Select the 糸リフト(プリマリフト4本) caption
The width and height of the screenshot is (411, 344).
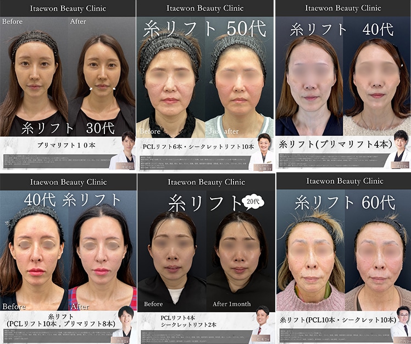(335, 145)
